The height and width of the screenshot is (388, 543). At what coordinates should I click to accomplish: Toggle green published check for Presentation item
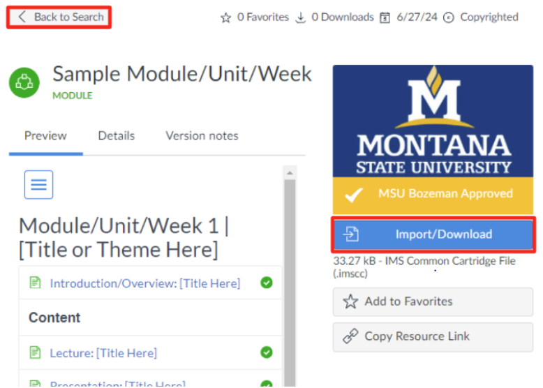pos(266,383)
